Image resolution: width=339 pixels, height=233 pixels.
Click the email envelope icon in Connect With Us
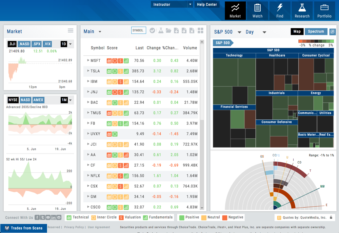[x=59, y=217]
